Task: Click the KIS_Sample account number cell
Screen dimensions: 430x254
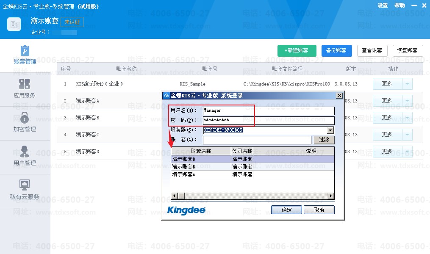Action: pos(192,84)
